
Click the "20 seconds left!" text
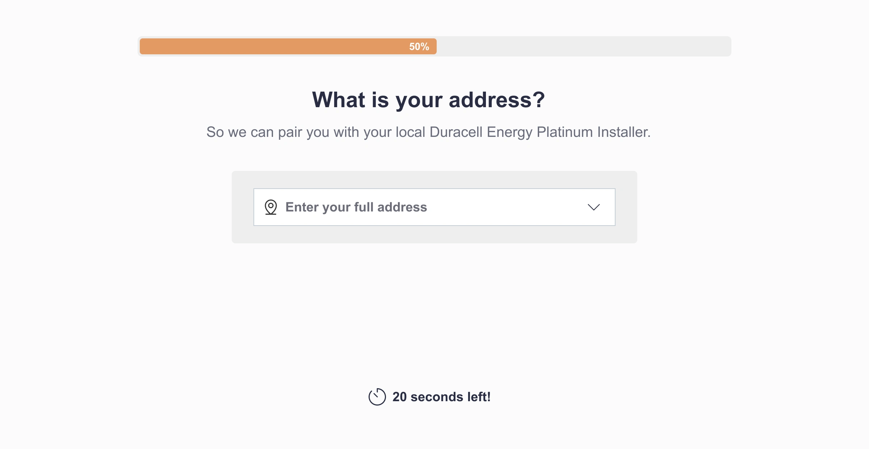click(x=441, y=397)
